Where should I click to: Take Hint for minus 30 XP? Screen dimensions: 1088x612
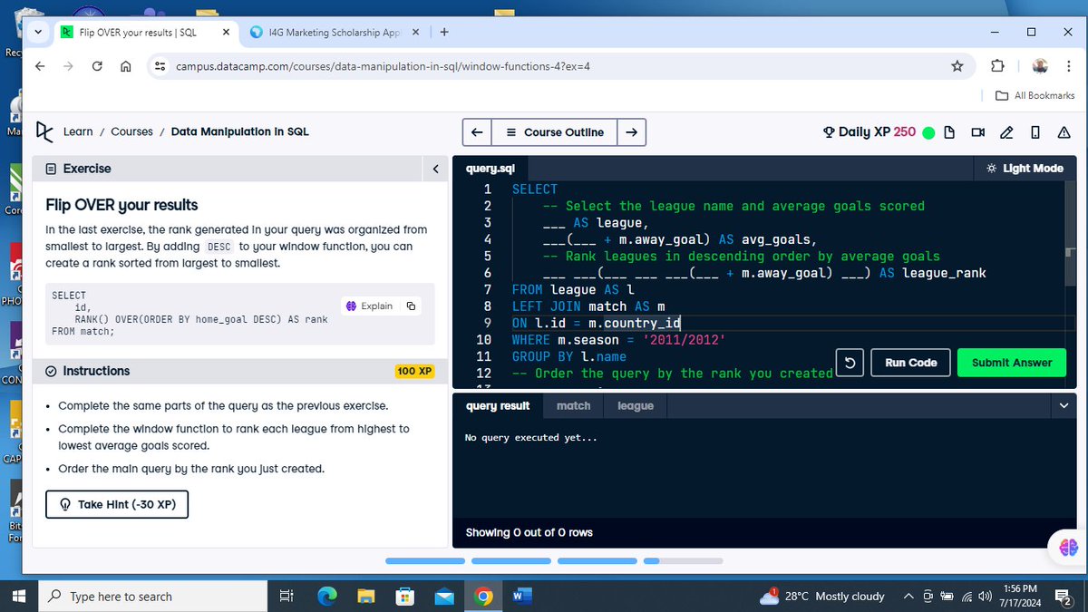point(117,504)
